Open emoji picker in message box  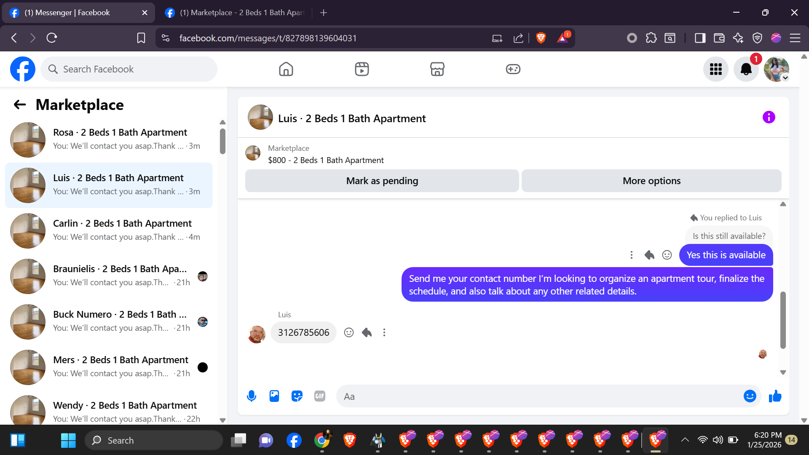tap(750, 396)
